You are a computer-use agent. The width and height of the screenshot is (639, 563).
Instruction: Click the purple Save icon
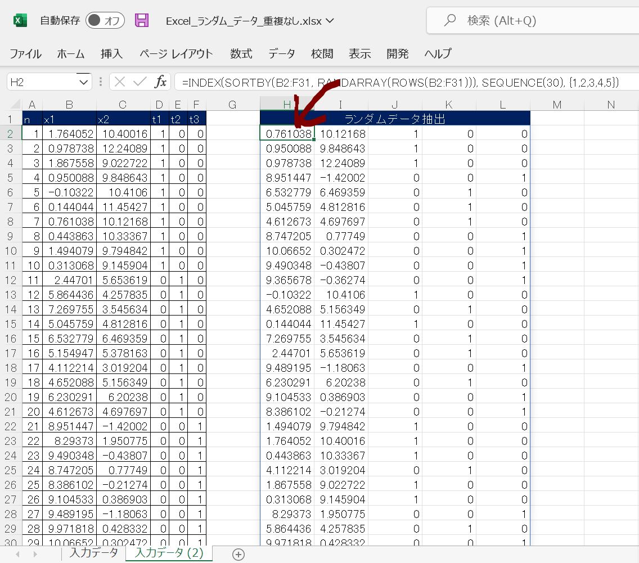(142, 20)
